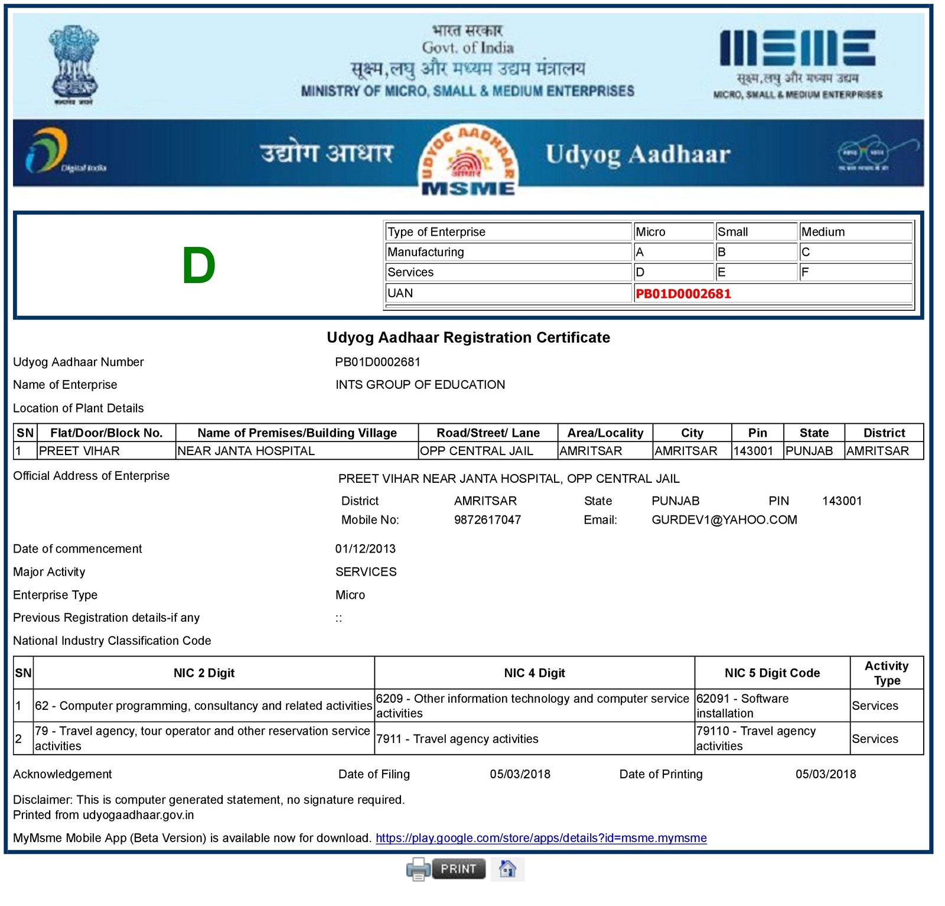Click the email address GURDEV1@YAHOO.COM
This screenshot has height=906, width=945.
[724, 520]
